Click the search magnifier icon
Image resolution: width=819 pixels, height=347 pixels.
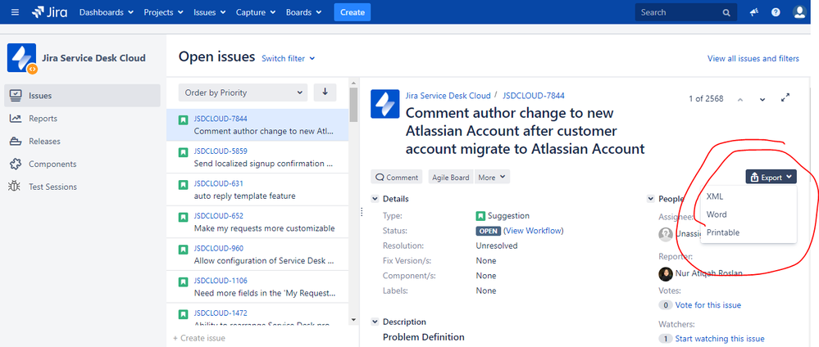726,12
